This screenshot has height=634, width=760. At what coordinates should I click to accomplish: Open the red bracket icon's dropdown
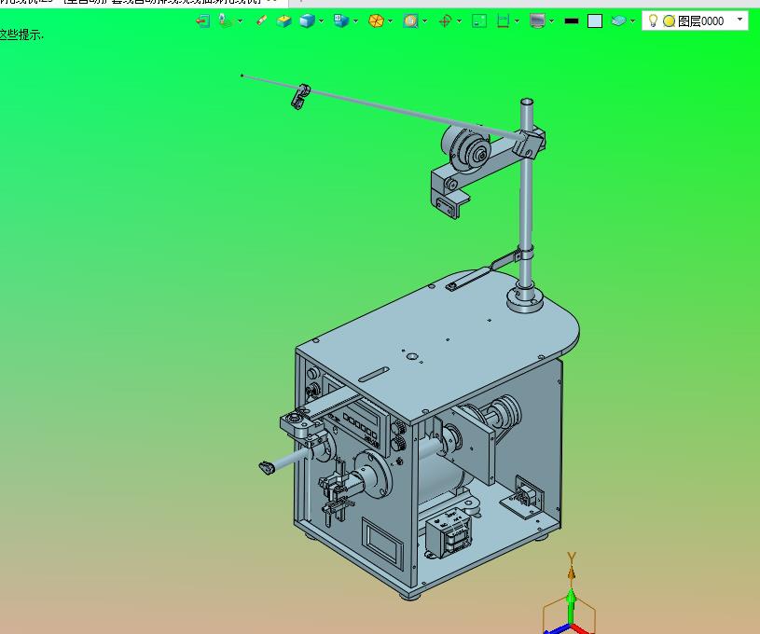(x=518, y=21)
